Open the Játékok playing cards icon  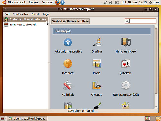point(126,64)
